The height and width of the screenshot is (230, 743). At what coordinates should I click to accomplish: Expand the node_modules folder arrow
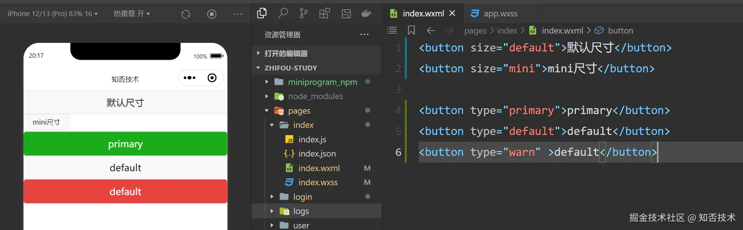point(267,96)
